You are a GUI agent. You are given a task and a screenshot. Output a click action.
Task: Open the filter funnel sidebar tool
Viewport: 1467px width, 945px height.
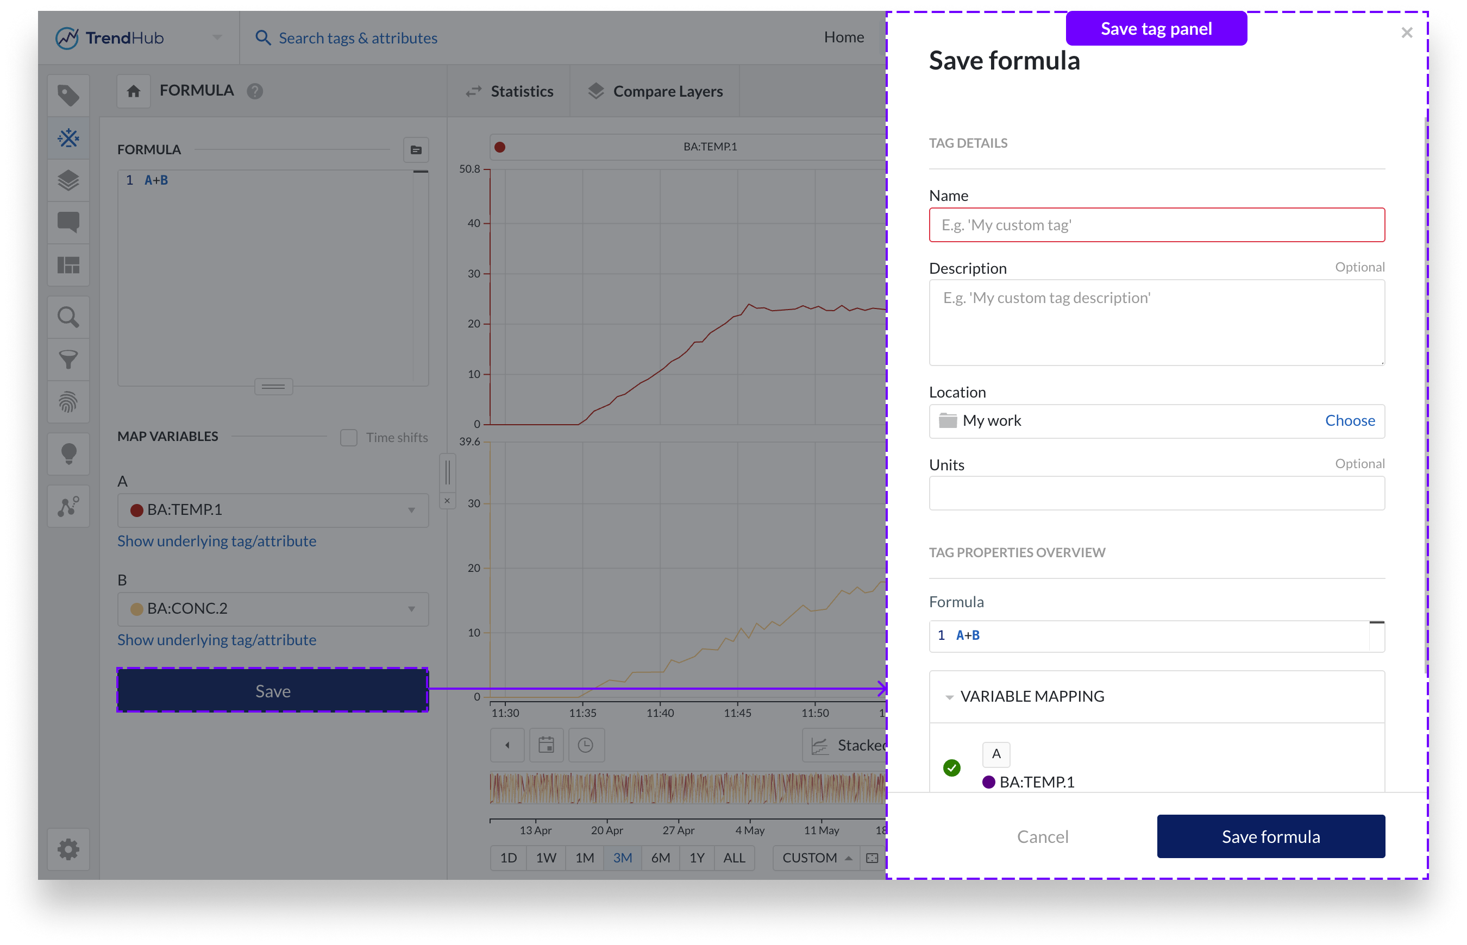[68, 360]
